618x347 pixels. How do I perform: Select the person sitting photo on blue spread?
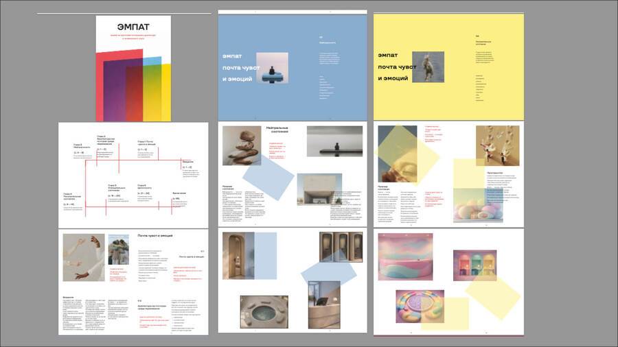(x=272, y=68)
